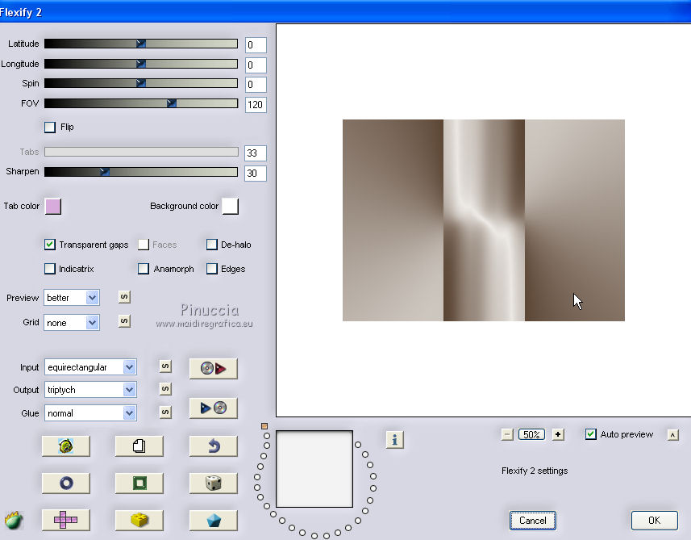Click the copy pages icon button
Image resolution: width=691 pixels, height=540 pixels.
click(x=139, y=446)
